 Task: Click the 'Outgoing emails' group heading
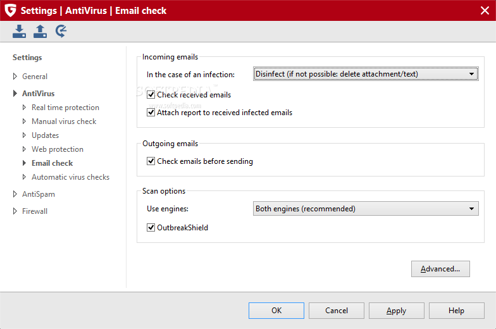tap(170, 144)
